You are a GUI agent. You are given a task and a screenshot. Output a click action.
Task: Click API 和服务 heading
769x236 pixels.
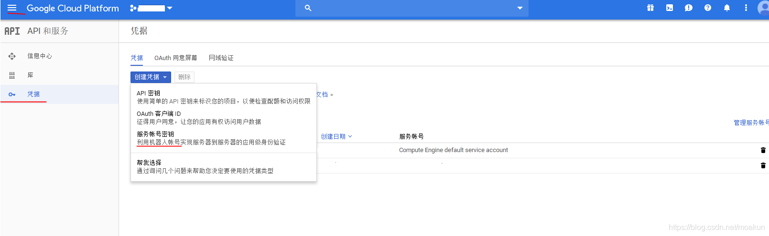click(48, 31)
